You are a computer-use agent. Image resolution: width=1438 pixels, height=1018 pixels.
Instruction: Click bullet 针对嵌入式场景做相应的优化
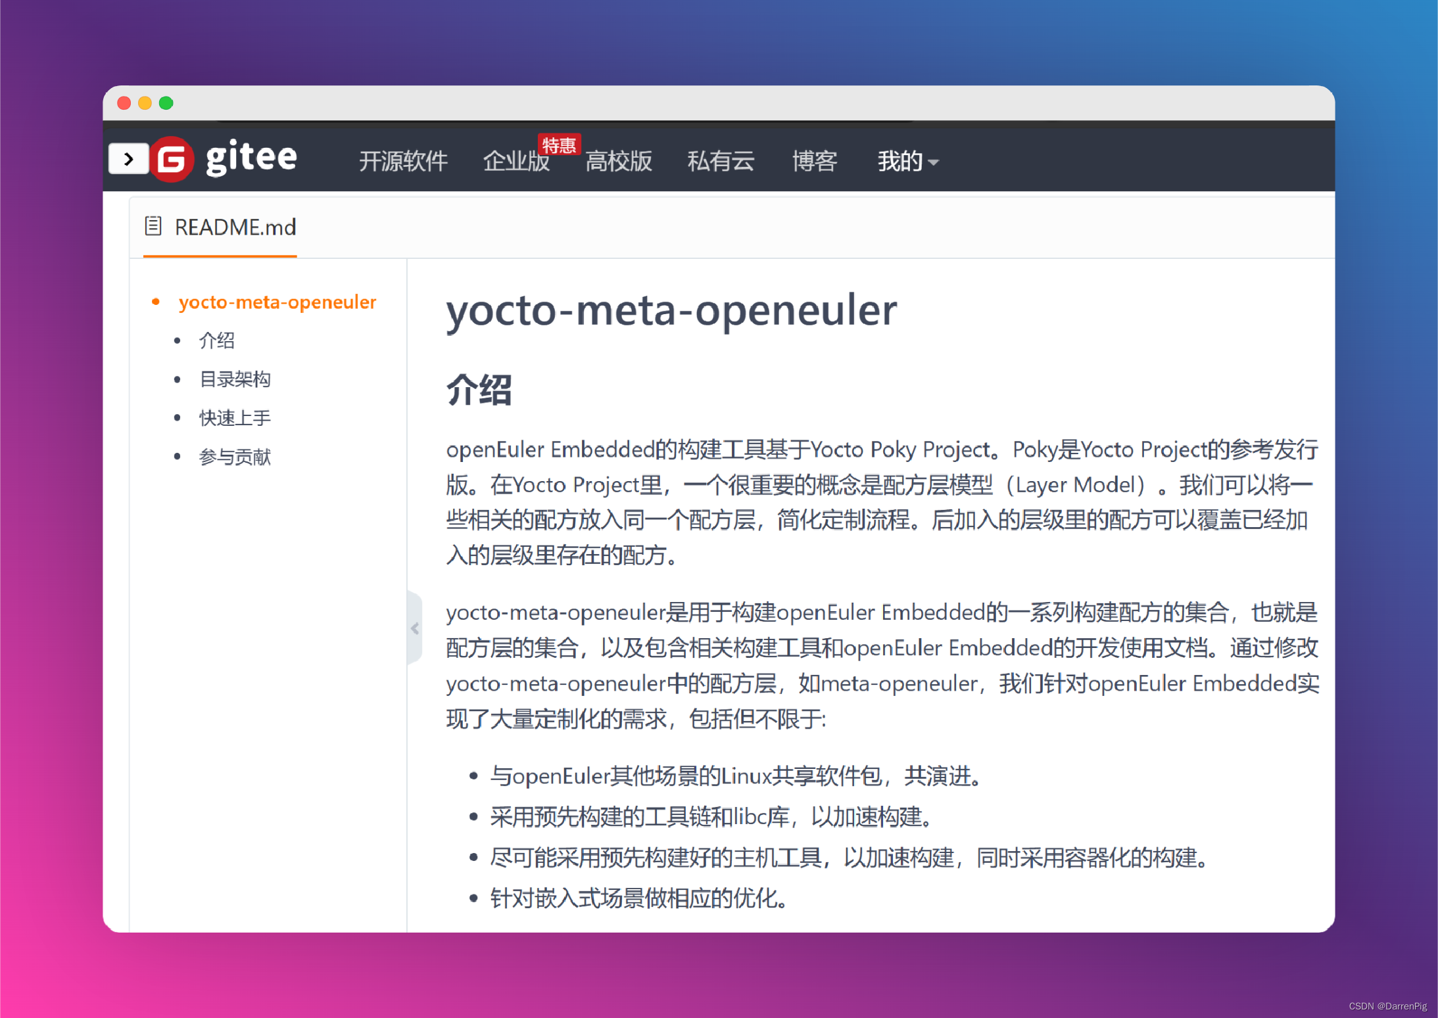(x=640, y=898)
